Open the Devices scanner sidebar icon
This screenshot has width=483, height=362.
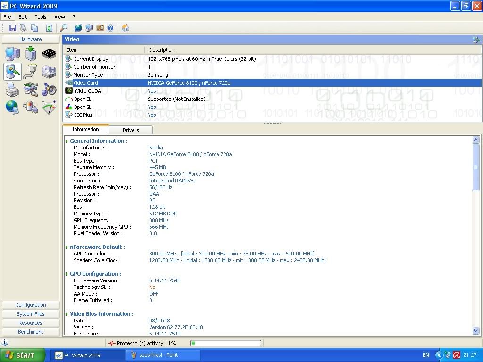31,90
